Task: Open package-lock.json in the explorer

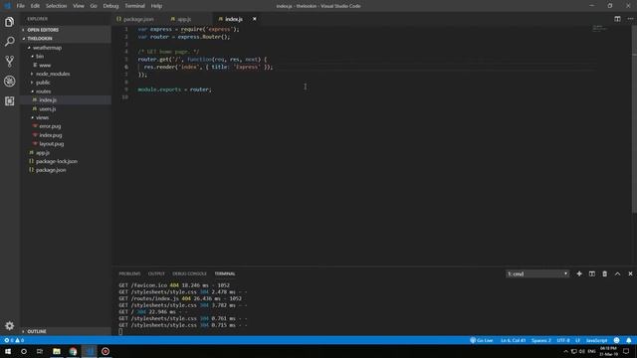Action: coord(57,161)
